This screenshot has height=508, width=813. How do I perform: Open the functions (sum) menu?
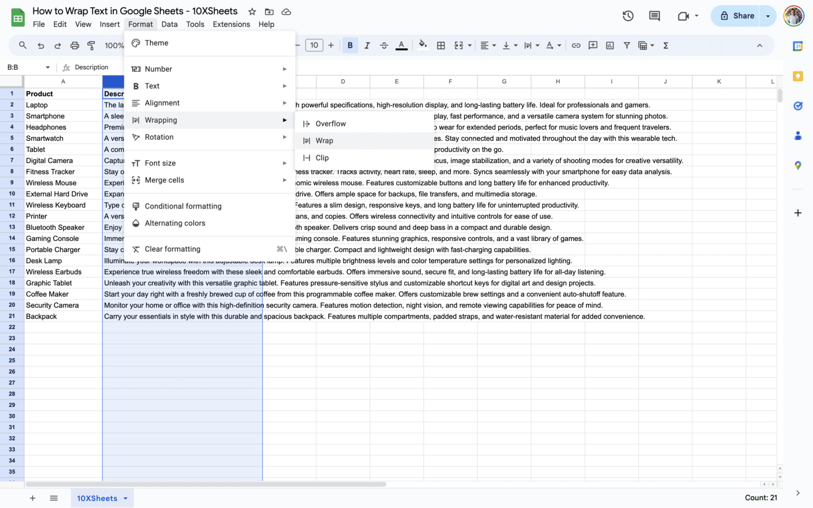coord(665,45)
